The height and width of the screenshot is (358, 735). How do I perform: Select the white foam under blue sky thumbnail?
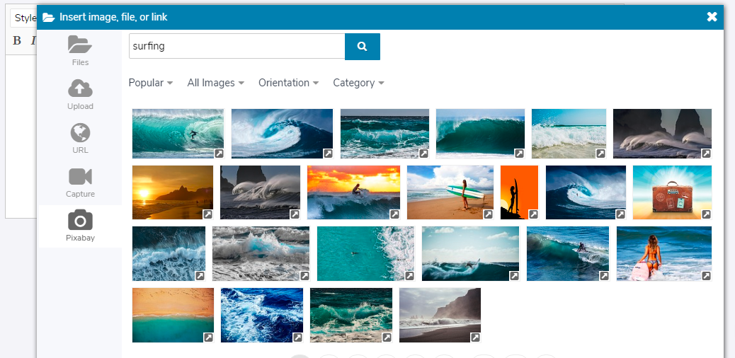coord(569,134)
